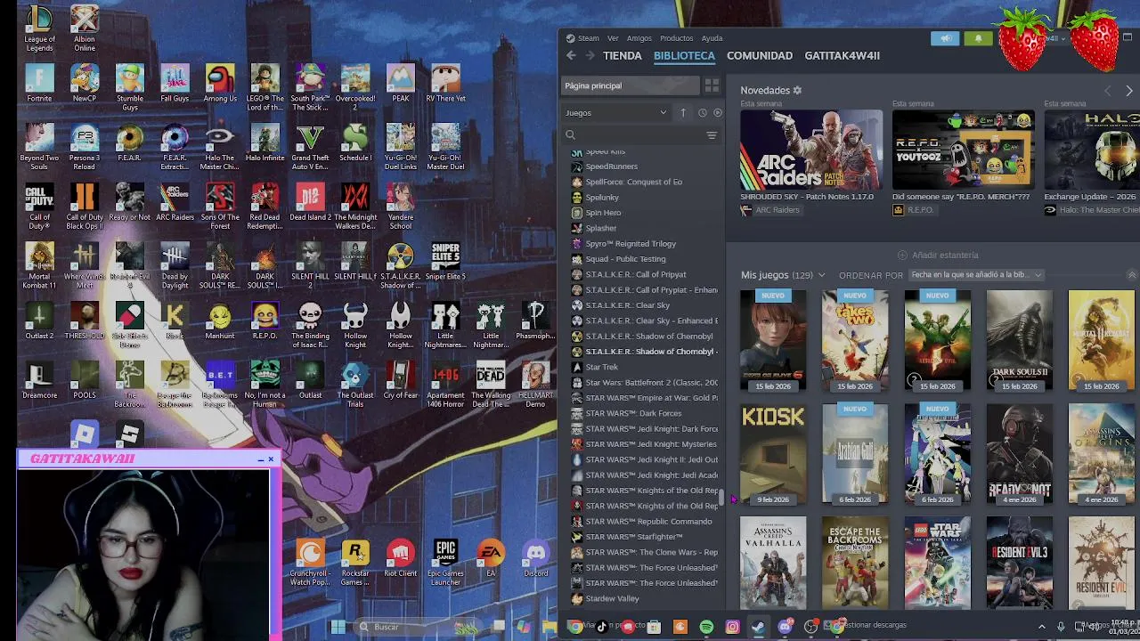The height and width of the screenshot is (641, 1140).
Task: Toggle the recent activity clock filter
Action: coord(702,113)
